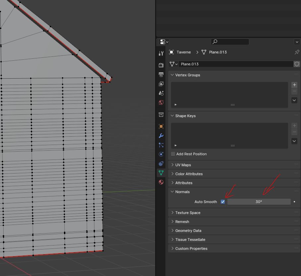Toggle fake user shield for Plane.013
301x276 pixels.
pyautogui.click(x=297, y=64)
